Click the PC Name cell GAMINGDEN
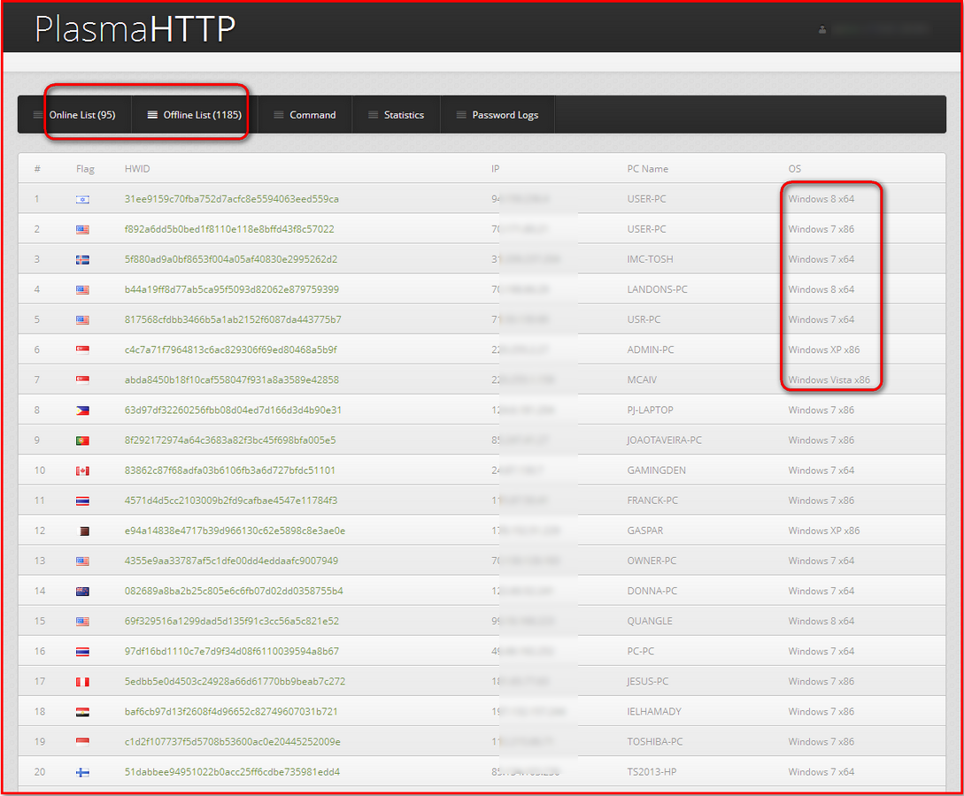The image size is (964, 796). (x=656, y=471)
